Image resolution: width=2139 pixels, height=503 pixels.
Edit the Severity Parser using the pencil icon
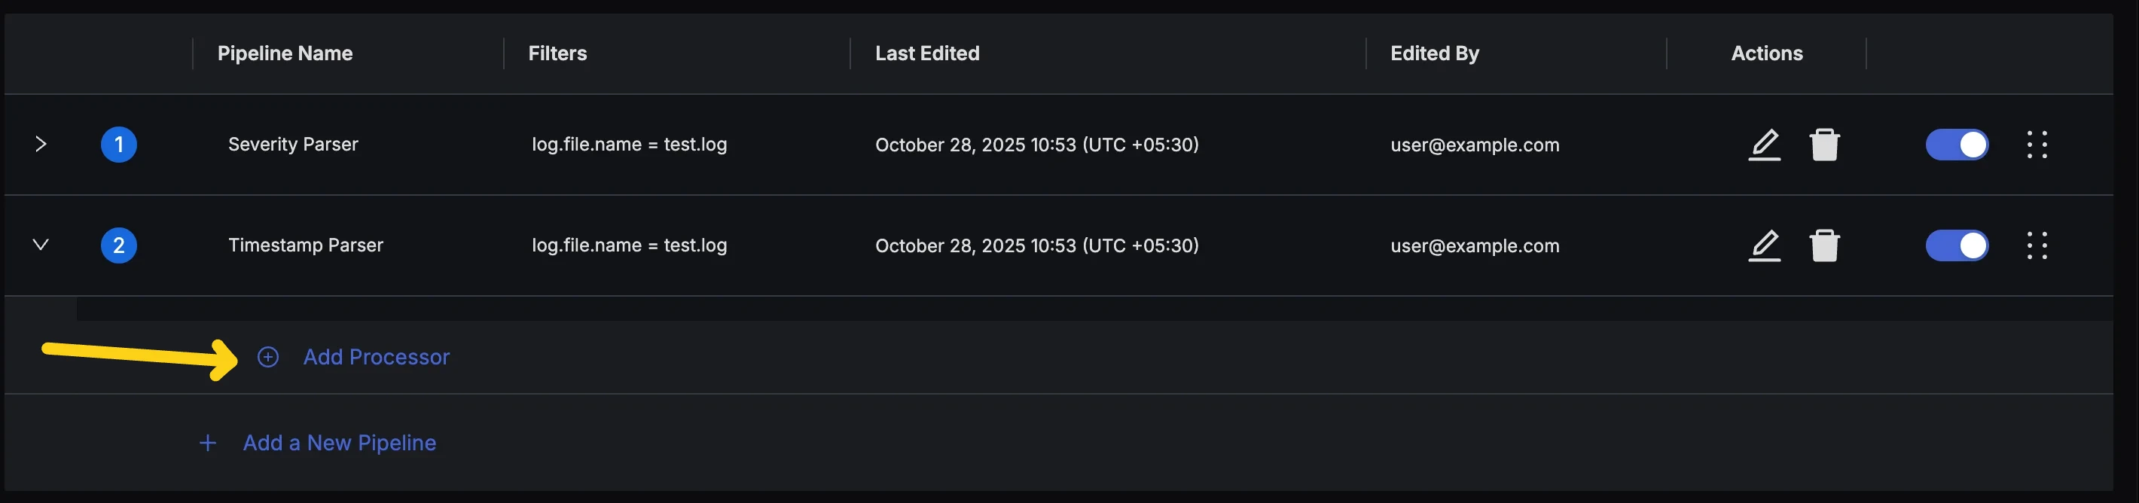[x=1764, y=144]
